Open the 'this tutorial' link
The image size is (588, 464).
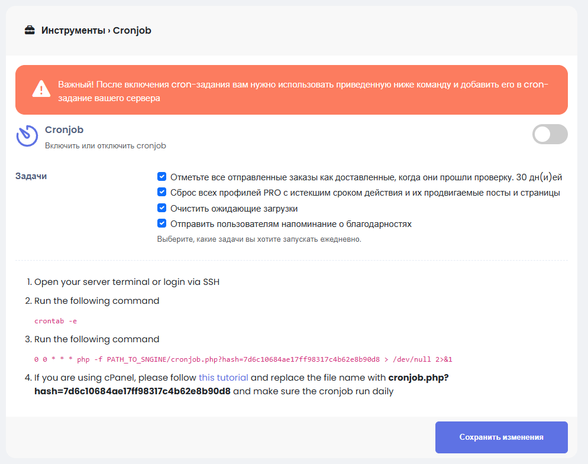tap(224, 377)
